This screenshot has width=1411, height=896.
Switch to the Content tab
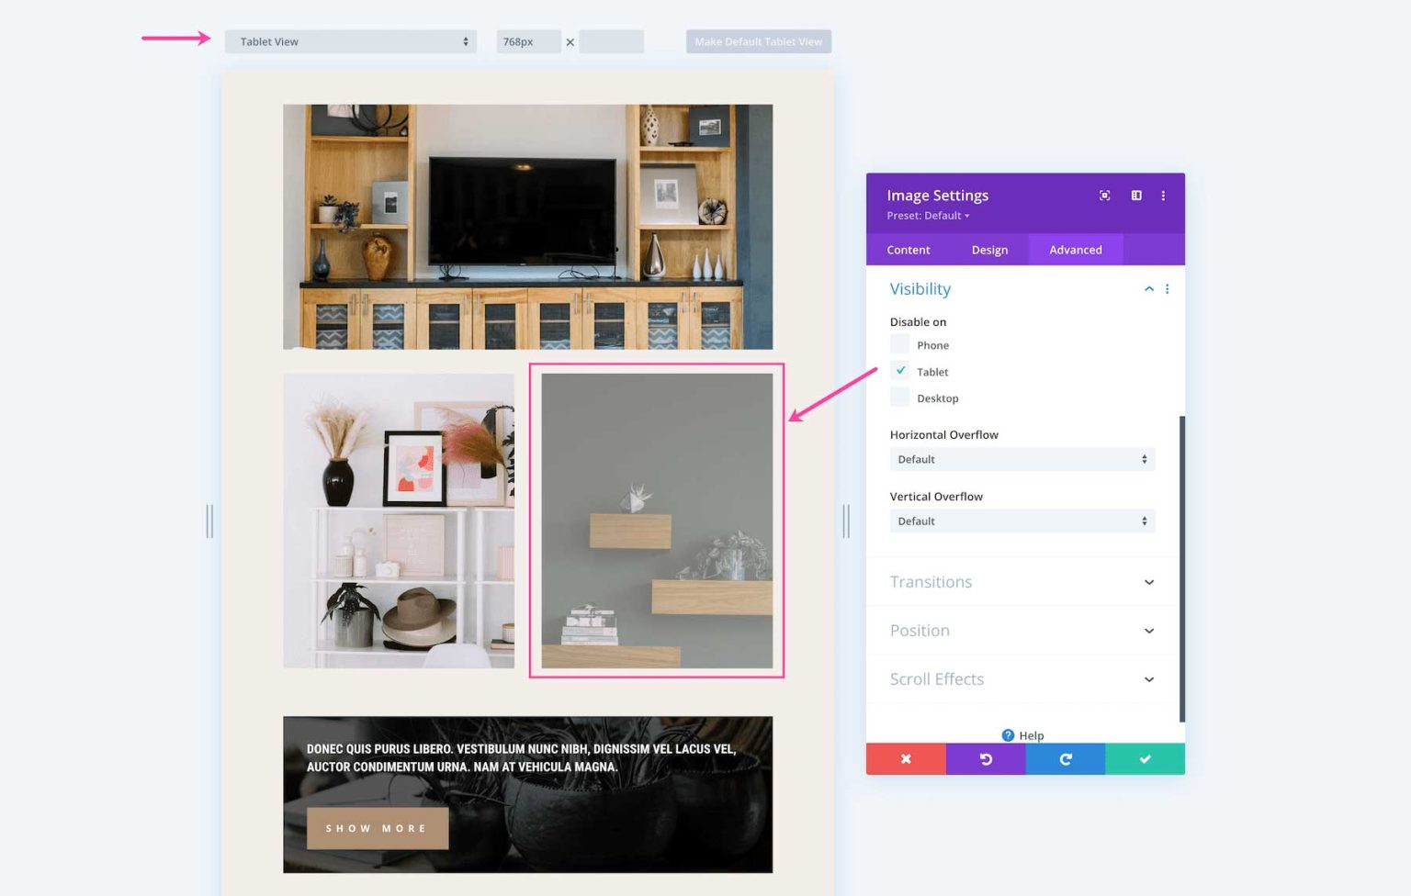[x=908, y=249]
